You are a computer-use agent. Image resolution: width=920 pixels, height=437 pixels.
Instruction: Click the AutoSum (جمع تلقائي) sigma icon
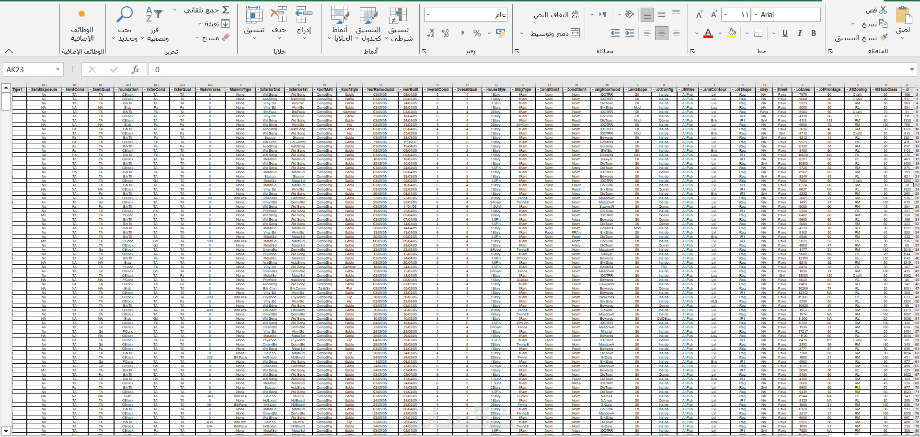226,10
